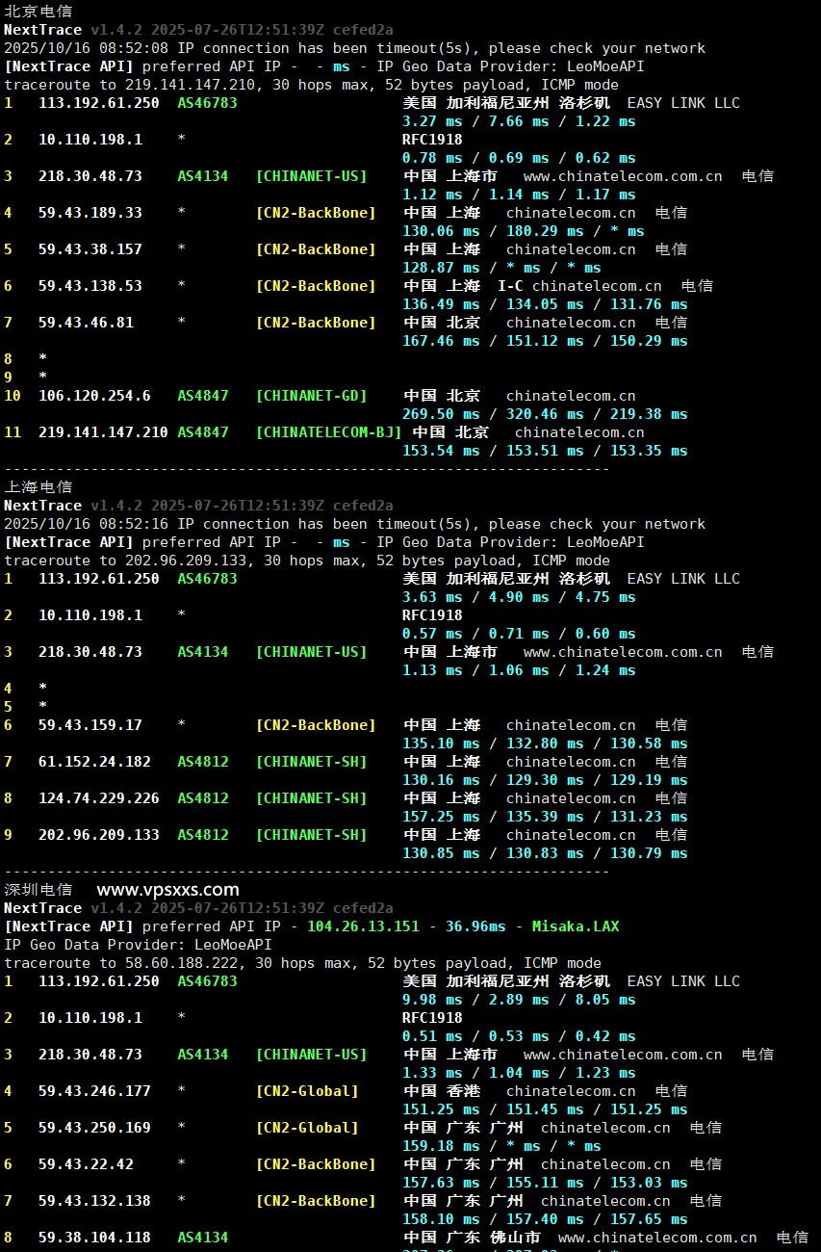The height and width of the screenshot is (1252, 821).
Task: Click the preferred API IP 104.26.13.151
Action: click(363, 926)
